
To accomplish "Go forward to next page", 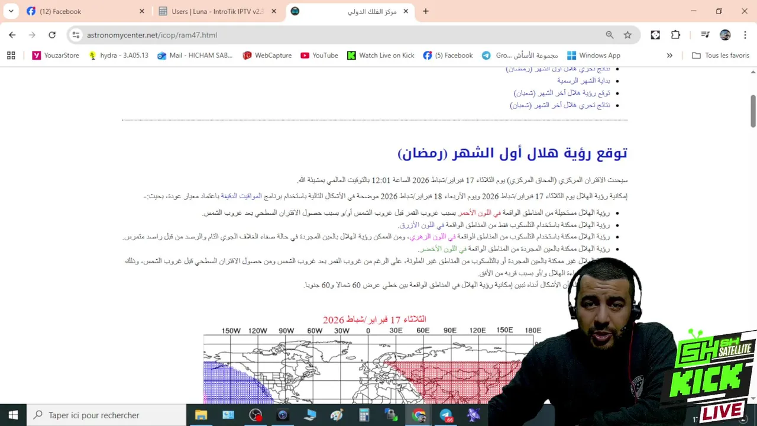I will point(32,35).
